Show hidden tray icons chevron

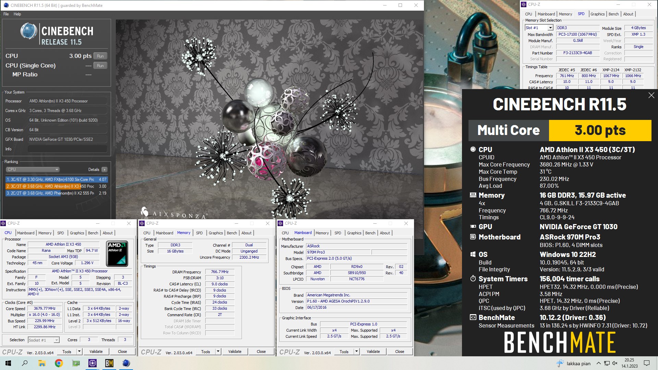pyautogui.click(x=599, y=363)
